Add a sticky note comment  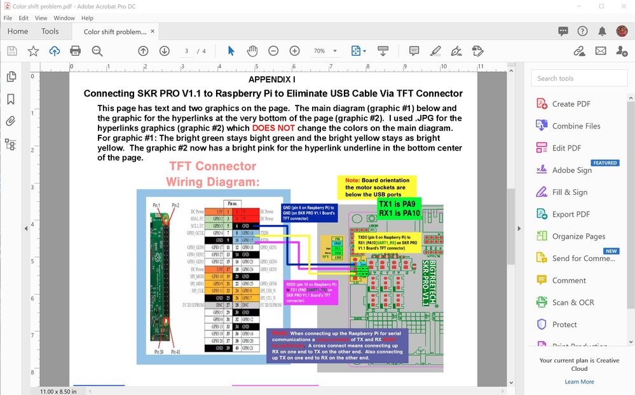[x=414, y=51]
